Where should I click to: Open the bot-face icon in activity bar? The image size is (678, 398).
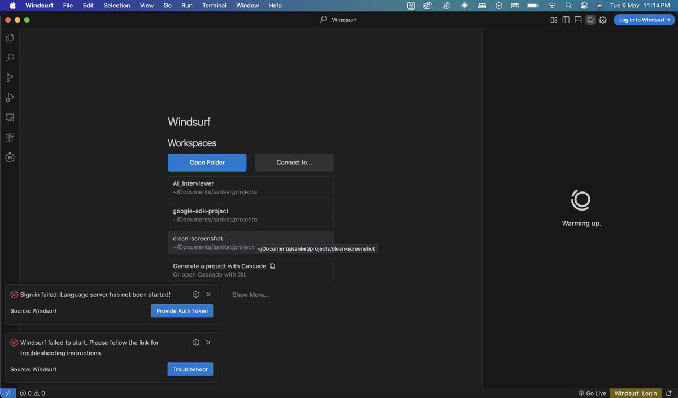10,158
